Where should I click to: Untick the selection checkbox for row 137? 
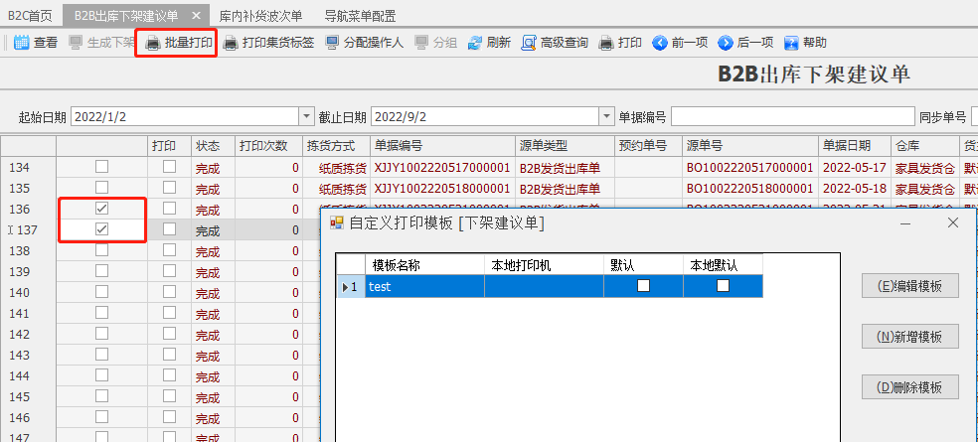coord(101,229)
